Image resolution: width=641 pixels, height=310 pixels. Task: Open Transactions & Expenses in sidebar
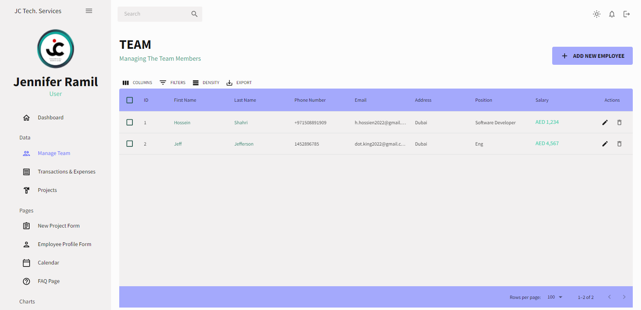pos(66,172)
